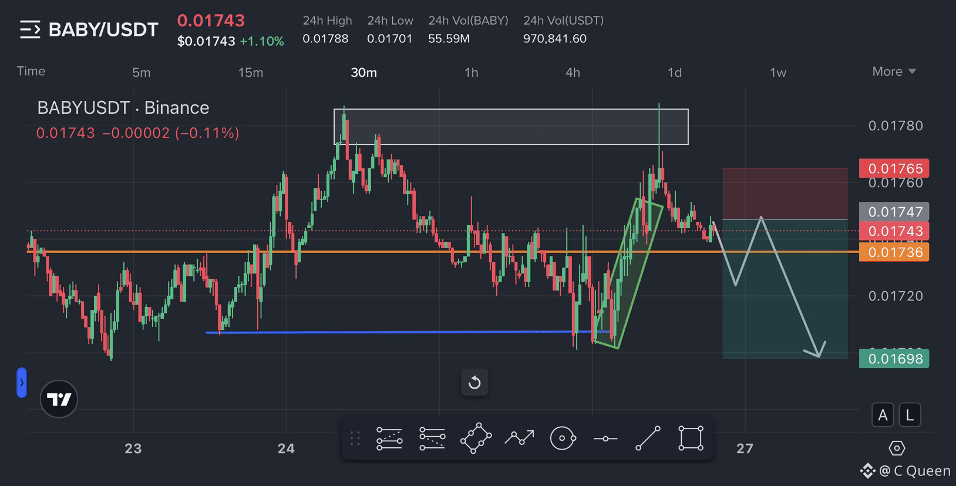
Task: Click the 0.01736 orange line price label
Action: click(x=894, y=252)
